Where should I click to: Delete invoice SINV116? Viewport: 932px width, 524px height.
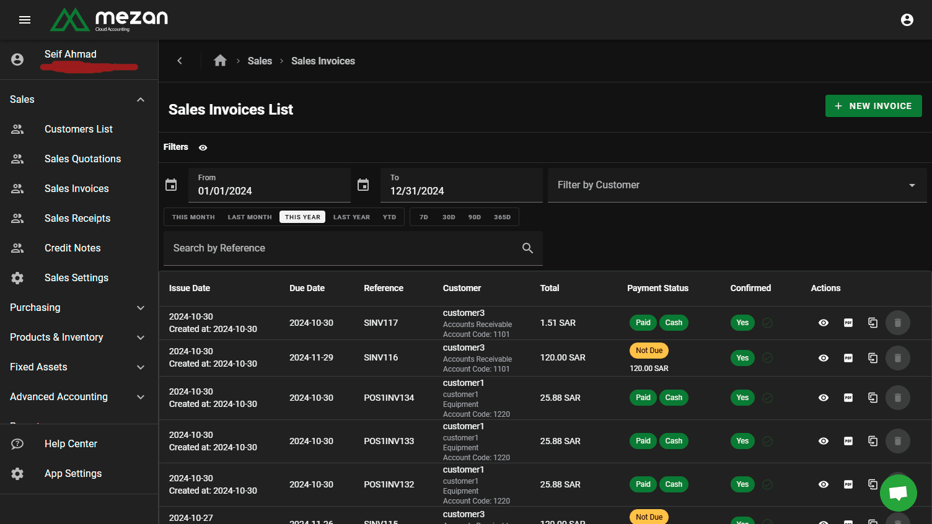(898, 358)
